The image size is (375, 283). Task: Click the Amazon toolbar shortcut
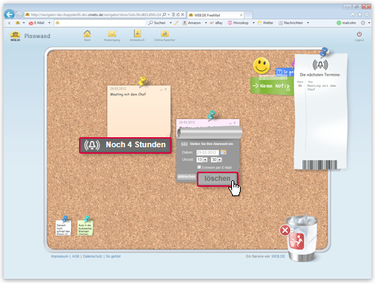pos(192,23)
